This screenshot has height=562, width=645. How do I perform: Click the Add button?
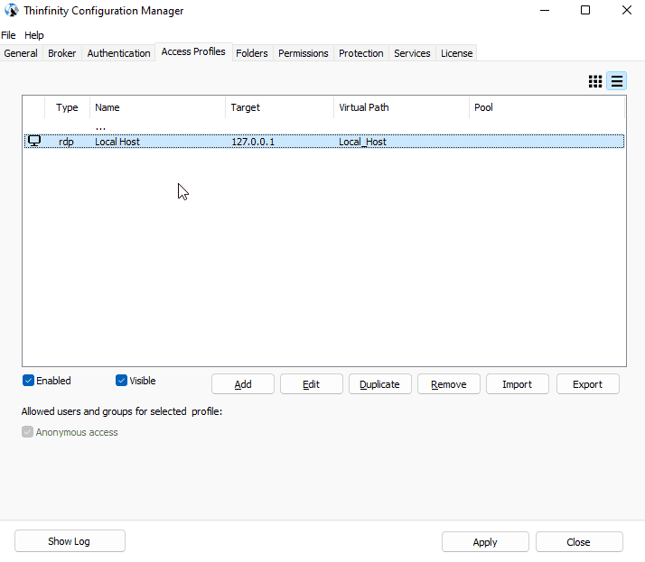243,384
